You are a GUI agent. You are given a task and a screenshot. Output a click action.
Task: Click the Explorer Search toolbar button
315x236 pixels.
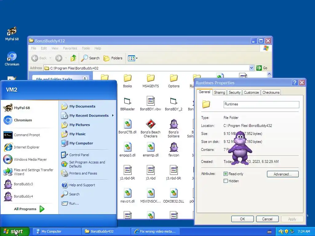click(90, 58)
